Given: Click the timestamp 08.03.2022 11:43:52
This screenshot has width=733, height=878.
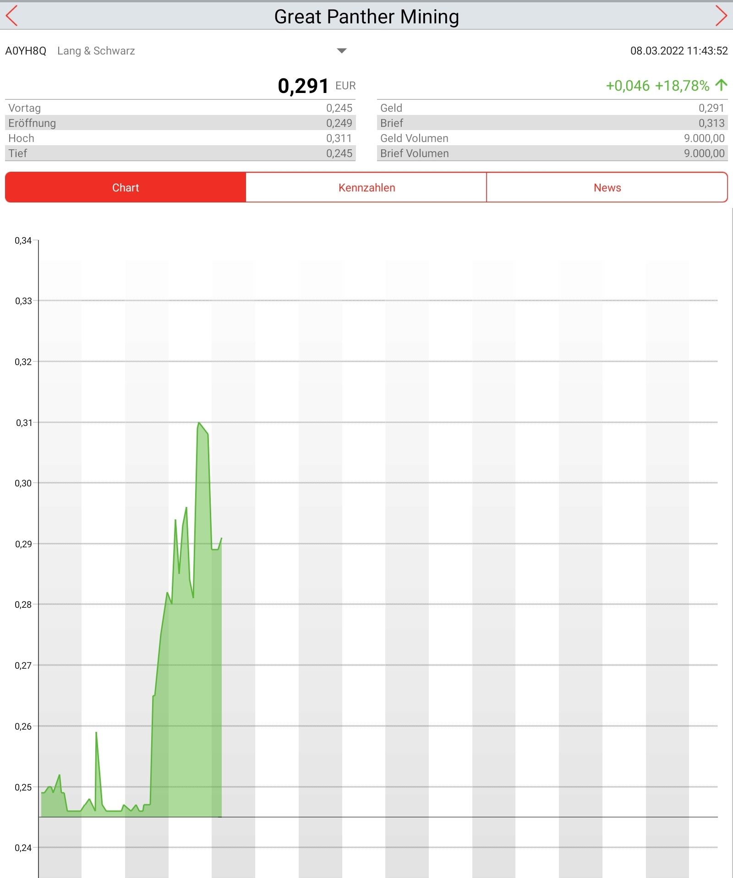Looking at the screenshot, I should tap(678, 51).
